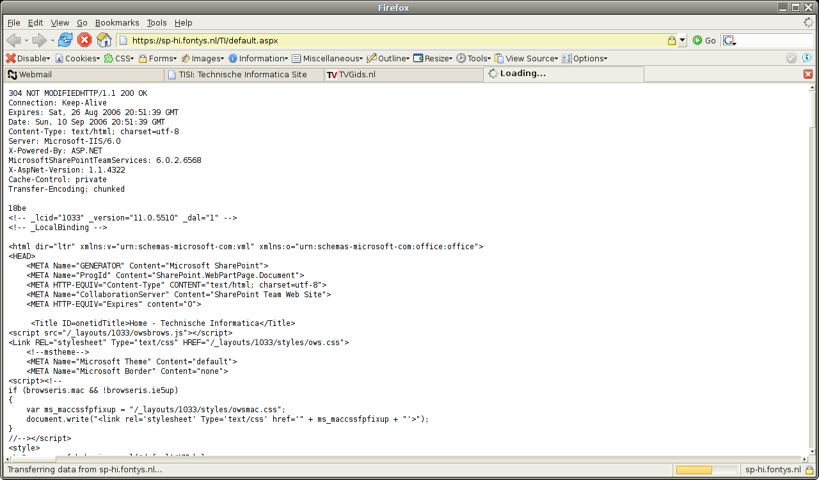Open the Tools menu in the menu bar
The width and height of the screenshot is (819, 480).
pyautogui.click(x=157, y=22)
